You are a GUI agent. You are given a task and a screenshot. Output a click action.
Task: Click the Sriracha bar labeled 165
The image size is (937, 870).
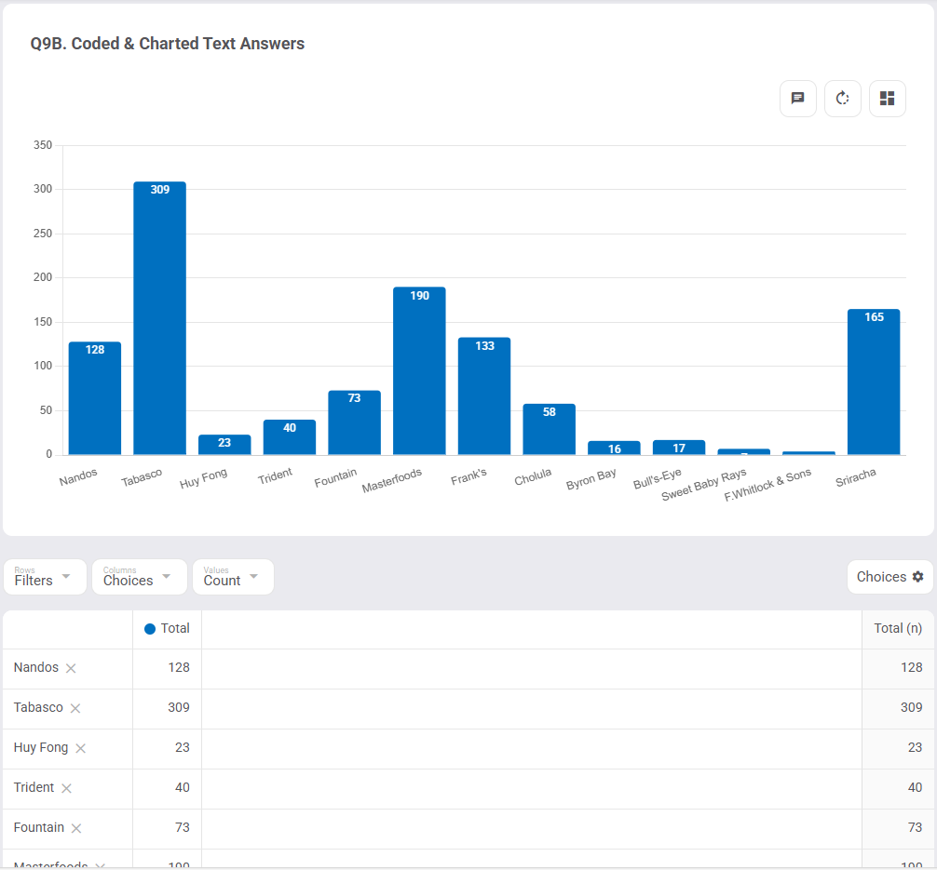coord(874,382)
